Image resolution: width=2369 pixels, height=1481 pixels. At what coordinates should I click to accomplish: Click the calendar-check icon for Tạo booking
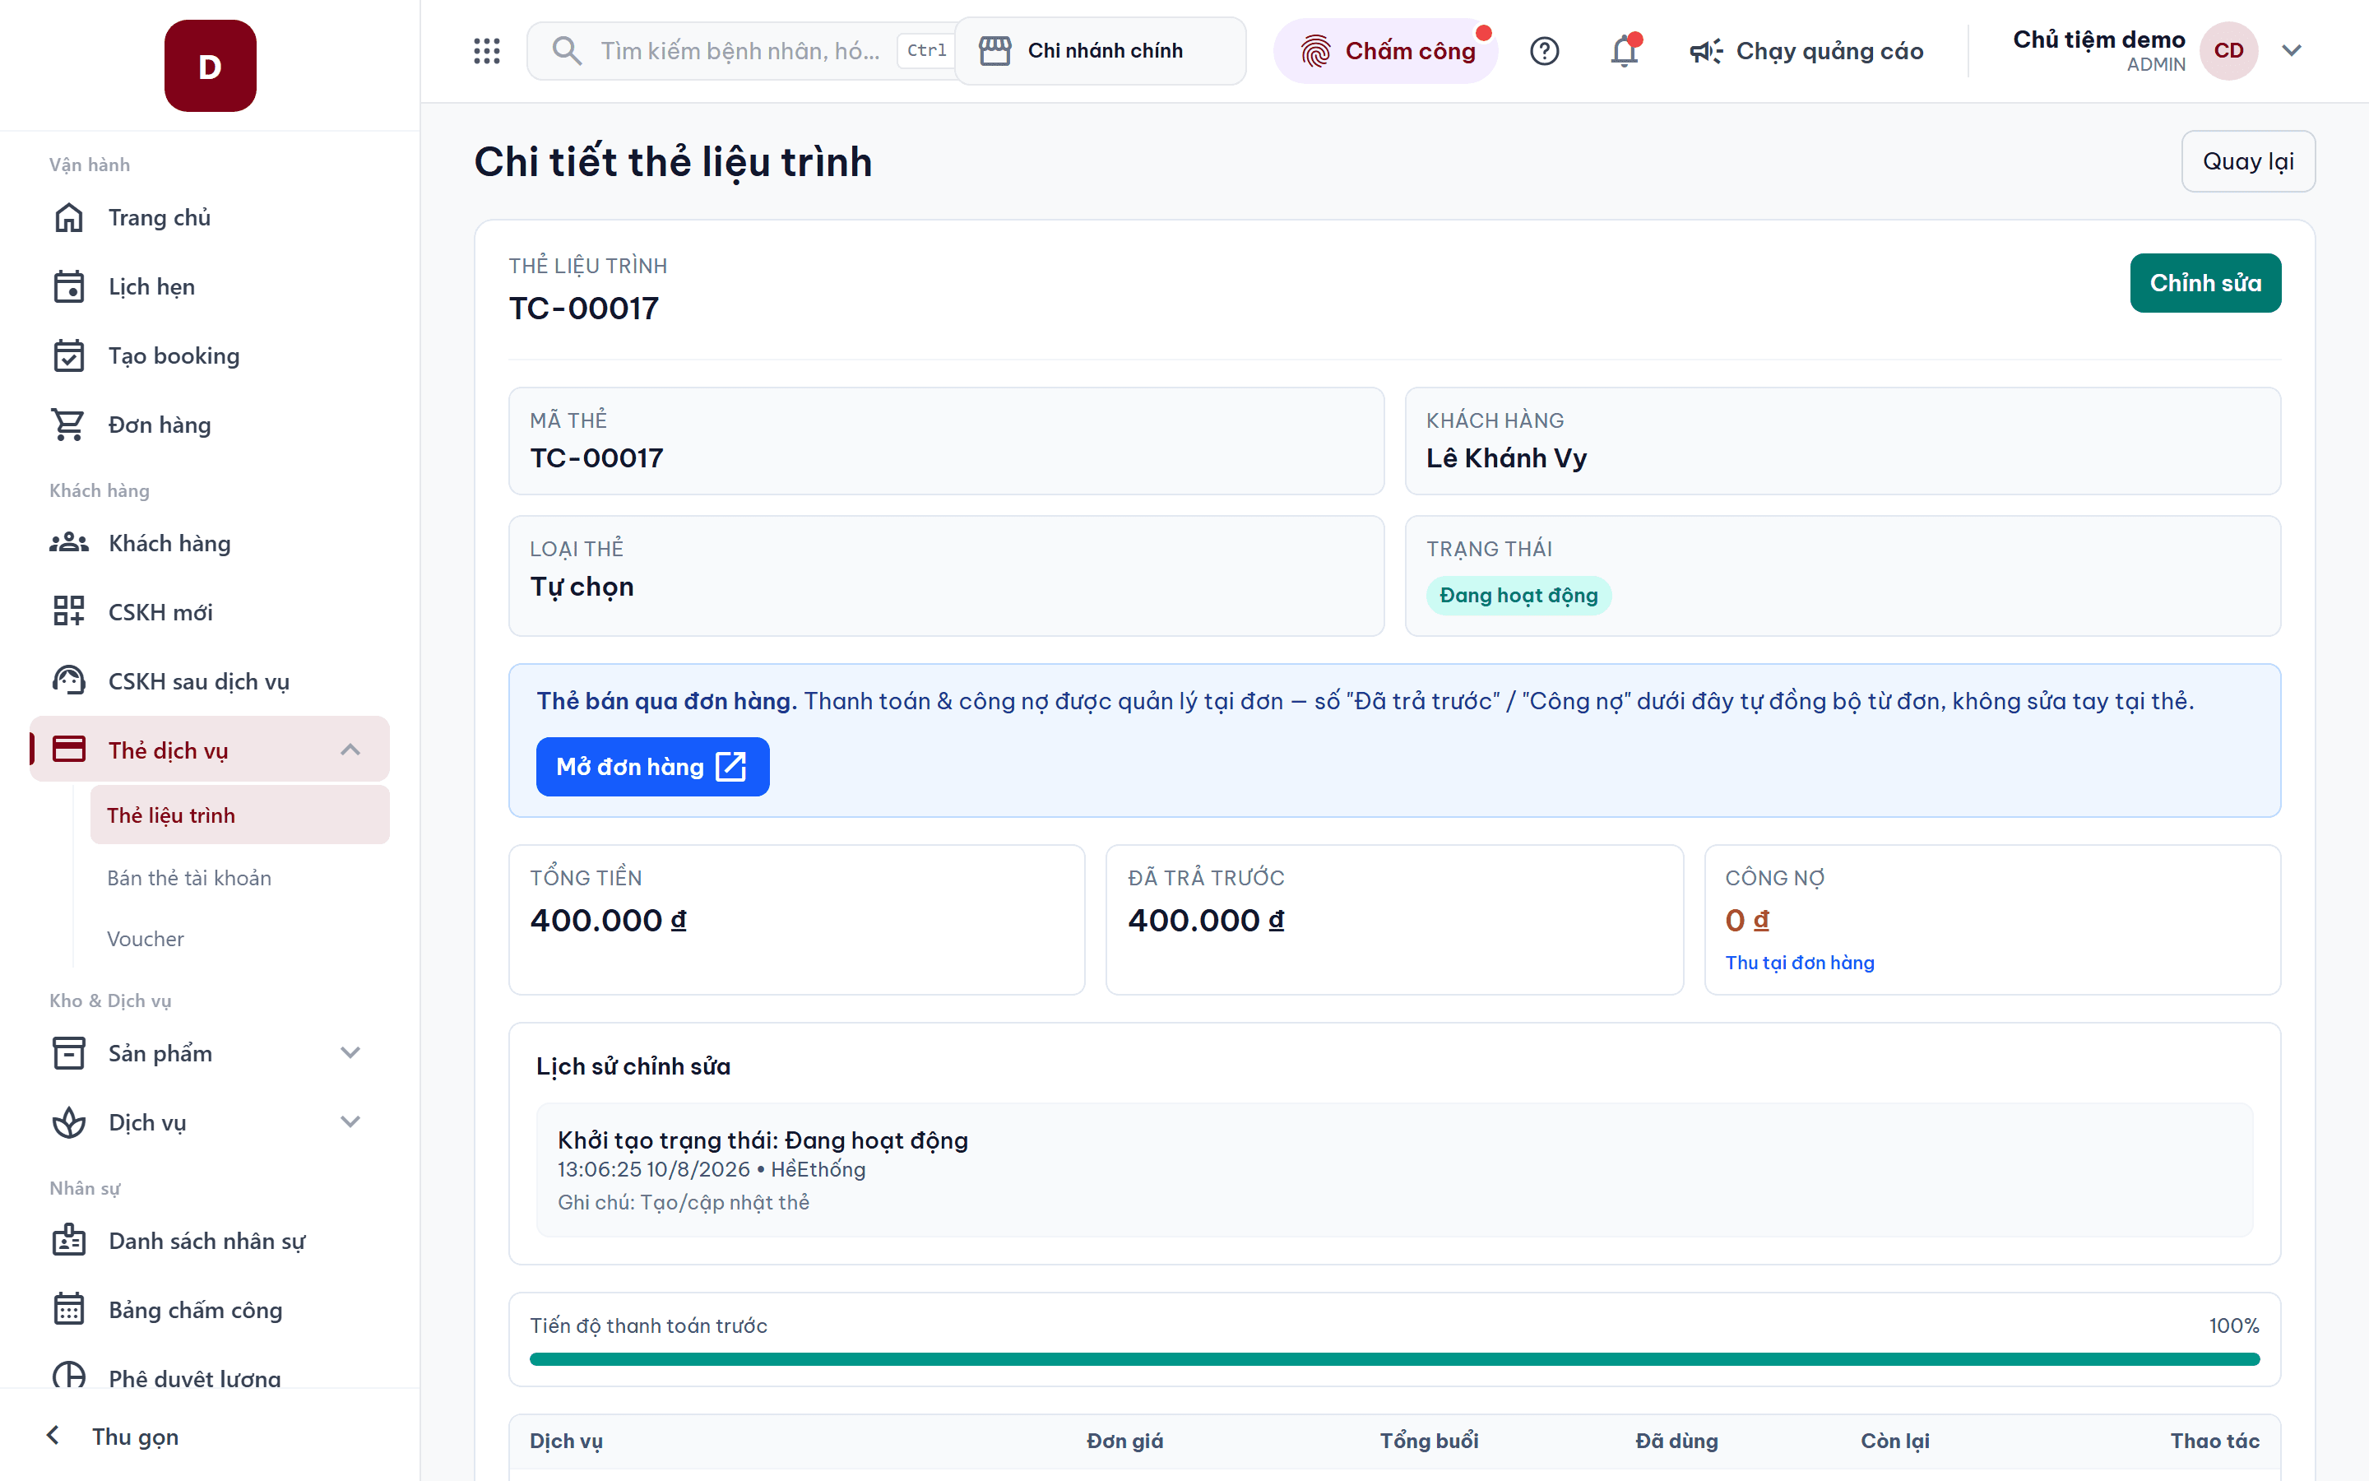68,355
